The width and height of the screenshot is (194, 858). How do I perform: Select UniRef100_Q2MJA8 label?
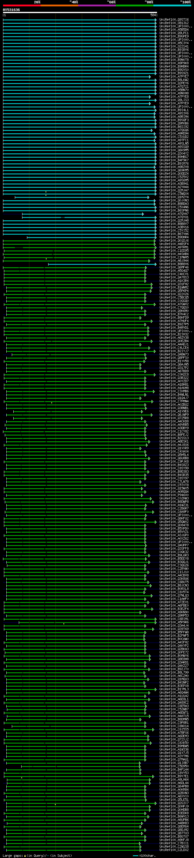pyautogui.click(x=174, y=220)
